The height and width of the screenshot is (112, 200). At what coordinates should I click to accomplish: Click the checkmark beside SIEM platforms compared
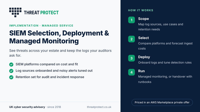11,65
